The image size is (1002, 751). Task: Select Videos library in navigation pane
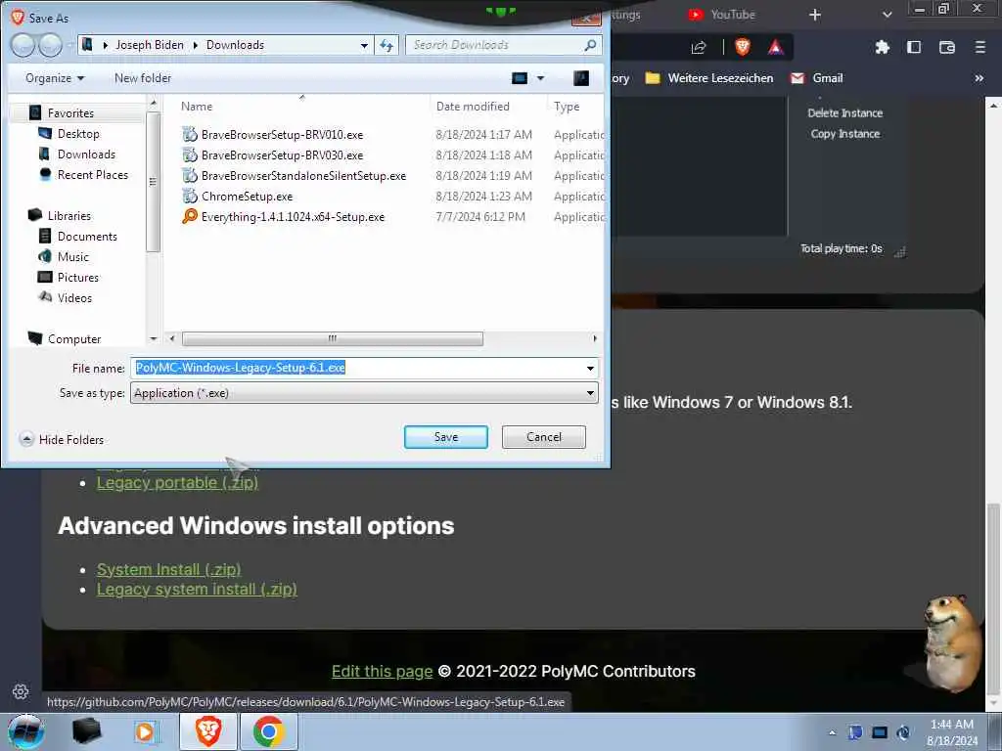[x=74, y=297]
